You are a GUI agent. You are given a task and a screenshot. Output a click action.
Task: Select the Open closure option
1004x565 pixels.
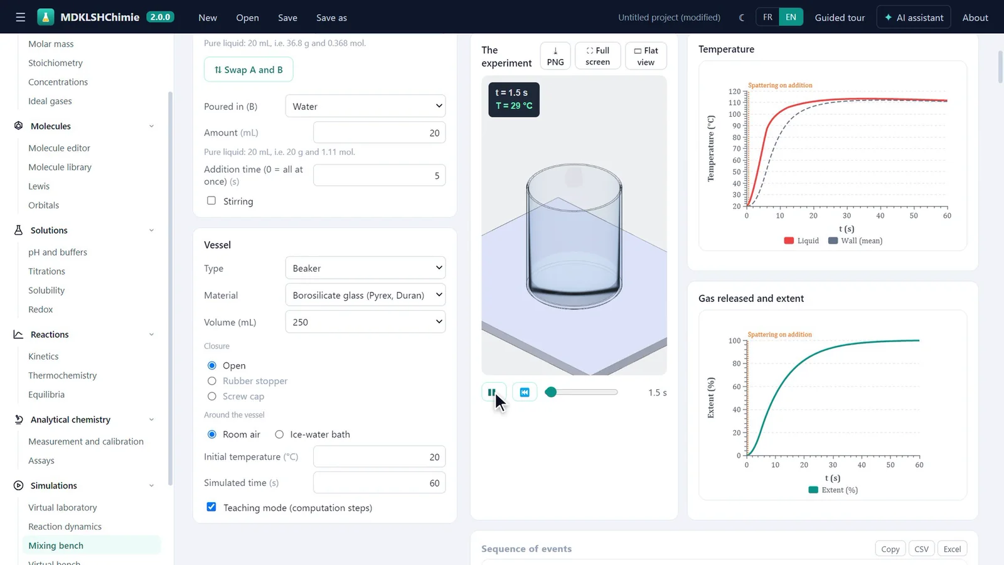(212, 365)
